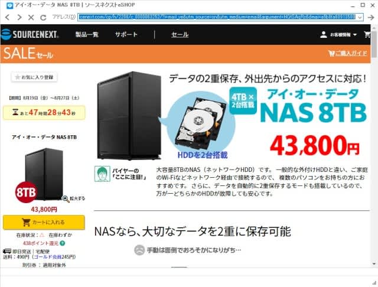
Task: Open 製品一覧 menu item
Action: coord(87,34)
